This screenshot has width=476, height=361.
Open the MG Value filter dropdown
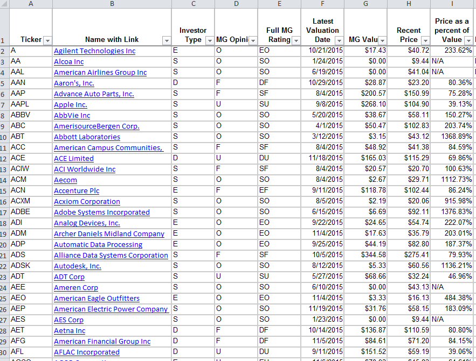pyautogui.click(x=382, y=40)
